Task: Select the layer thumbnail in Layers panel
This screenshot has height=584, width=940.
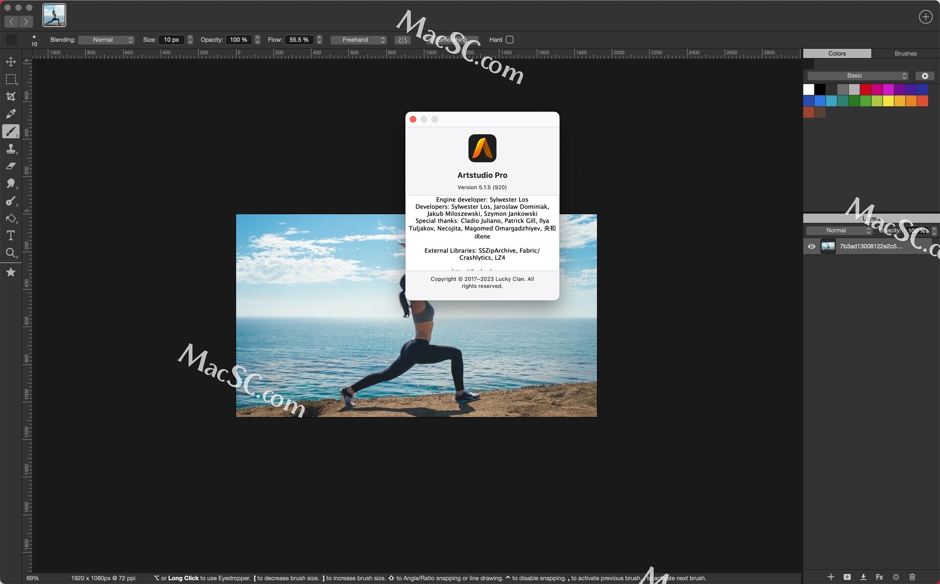Action: pyautogui.click(x=828, y=247)
